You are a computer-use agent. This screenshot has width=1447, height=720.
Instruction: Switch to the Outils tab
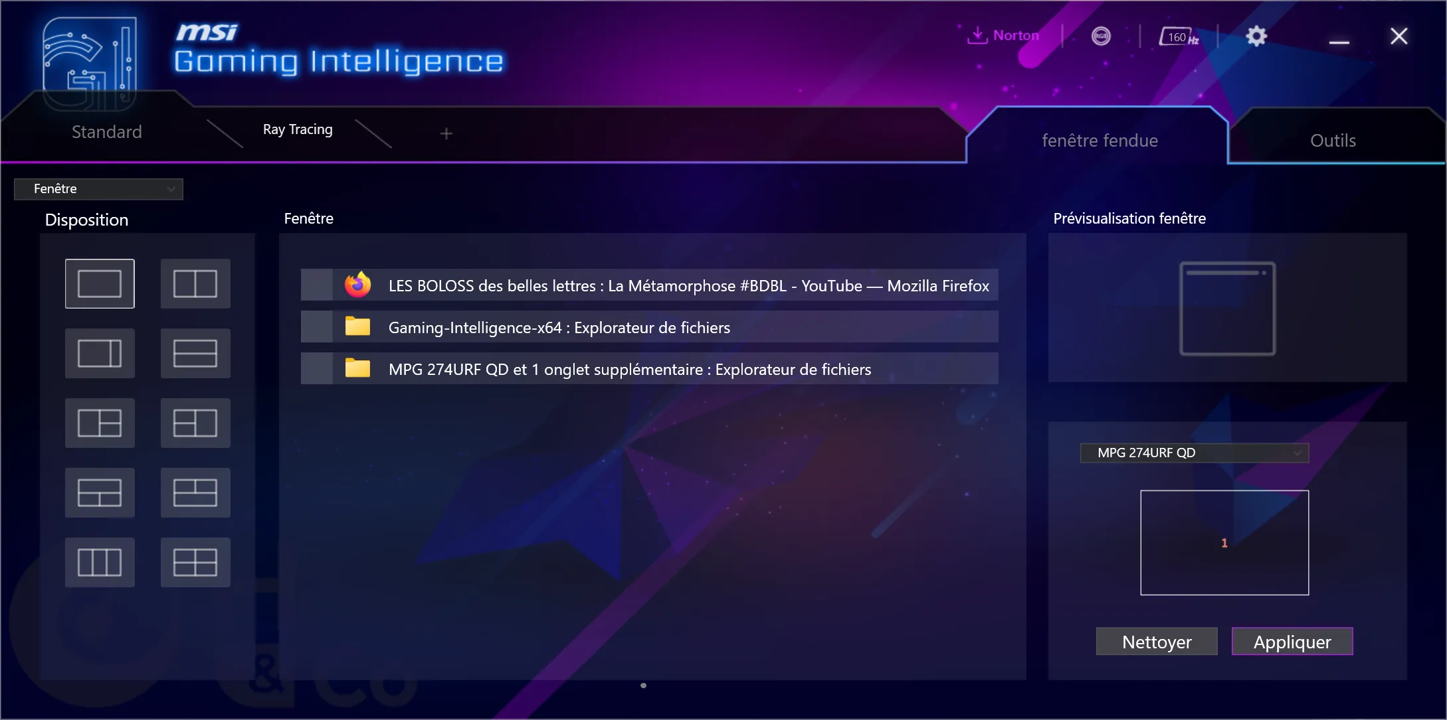pos(1333,139)
